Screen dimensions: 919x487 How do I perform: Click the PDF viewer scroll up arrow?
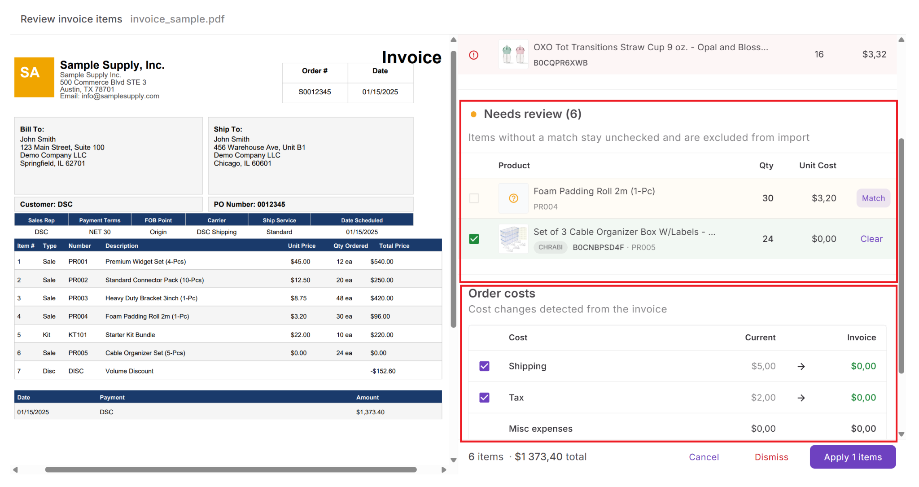(x=453, y=40)
